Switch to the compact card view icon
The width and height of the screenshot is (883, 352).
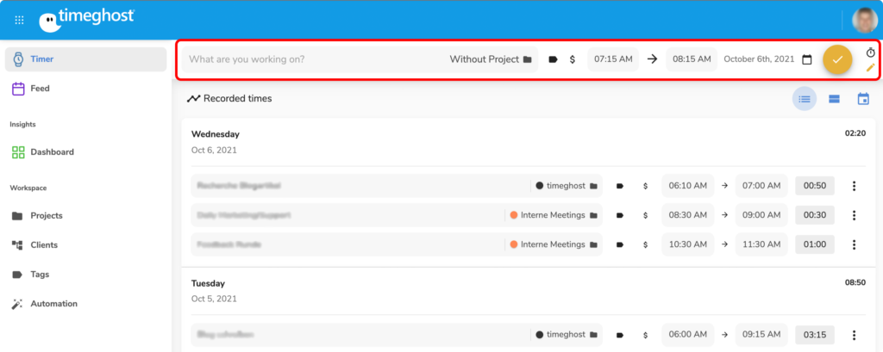[x=834, y=99]
